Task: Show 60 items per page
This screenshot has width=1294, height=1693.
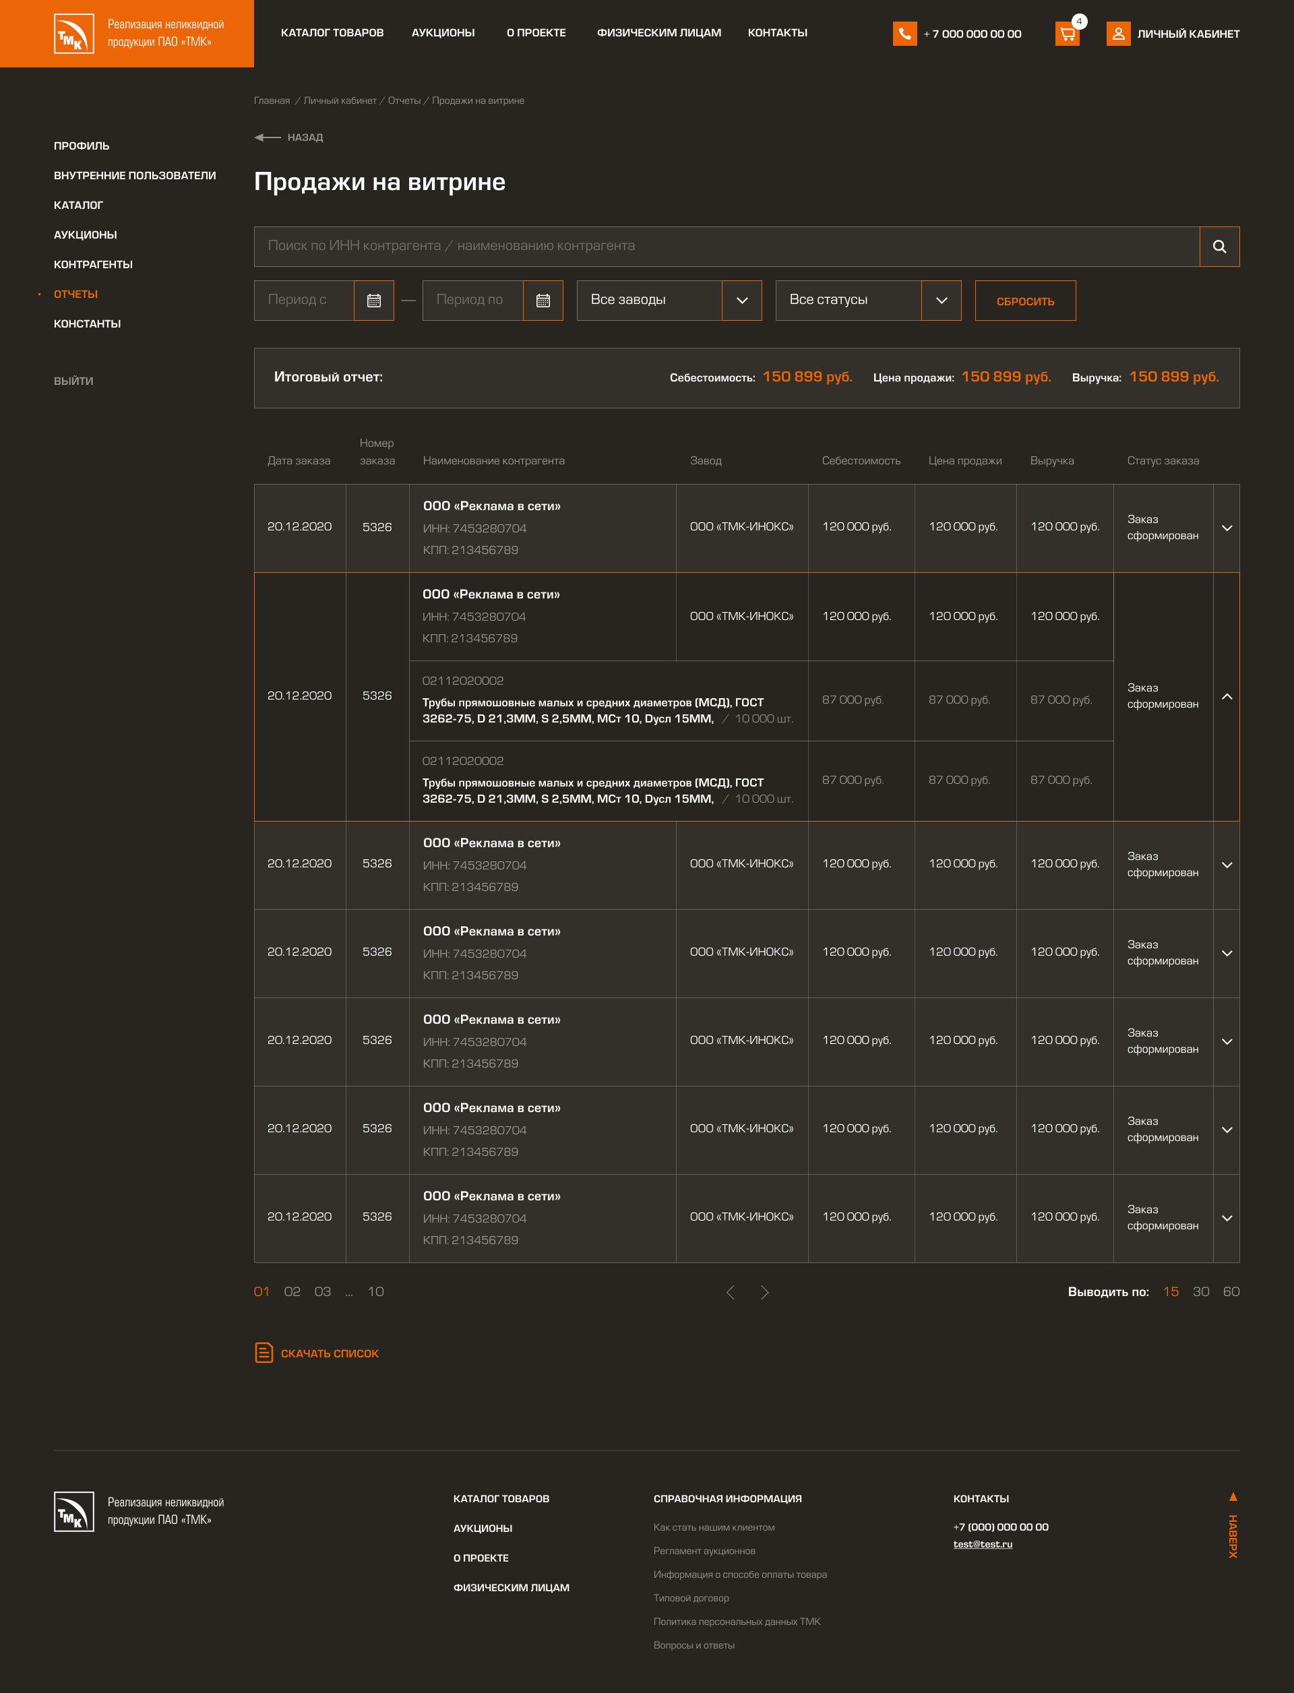Action: pos(1231,1292)
